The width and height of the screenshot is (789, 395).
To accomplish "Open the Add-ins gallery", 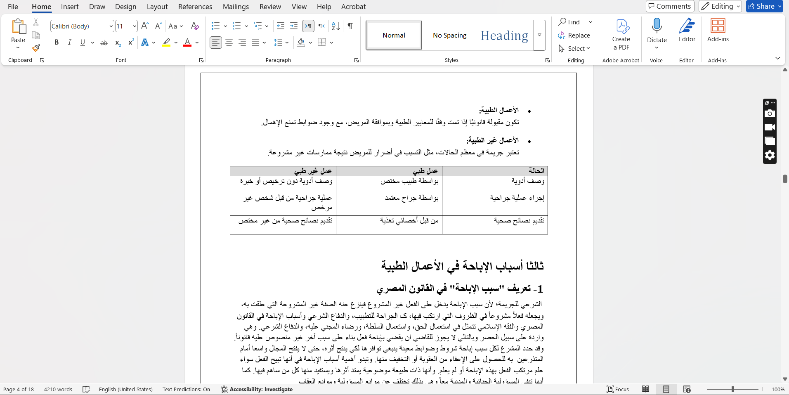I will pos(718,30).
